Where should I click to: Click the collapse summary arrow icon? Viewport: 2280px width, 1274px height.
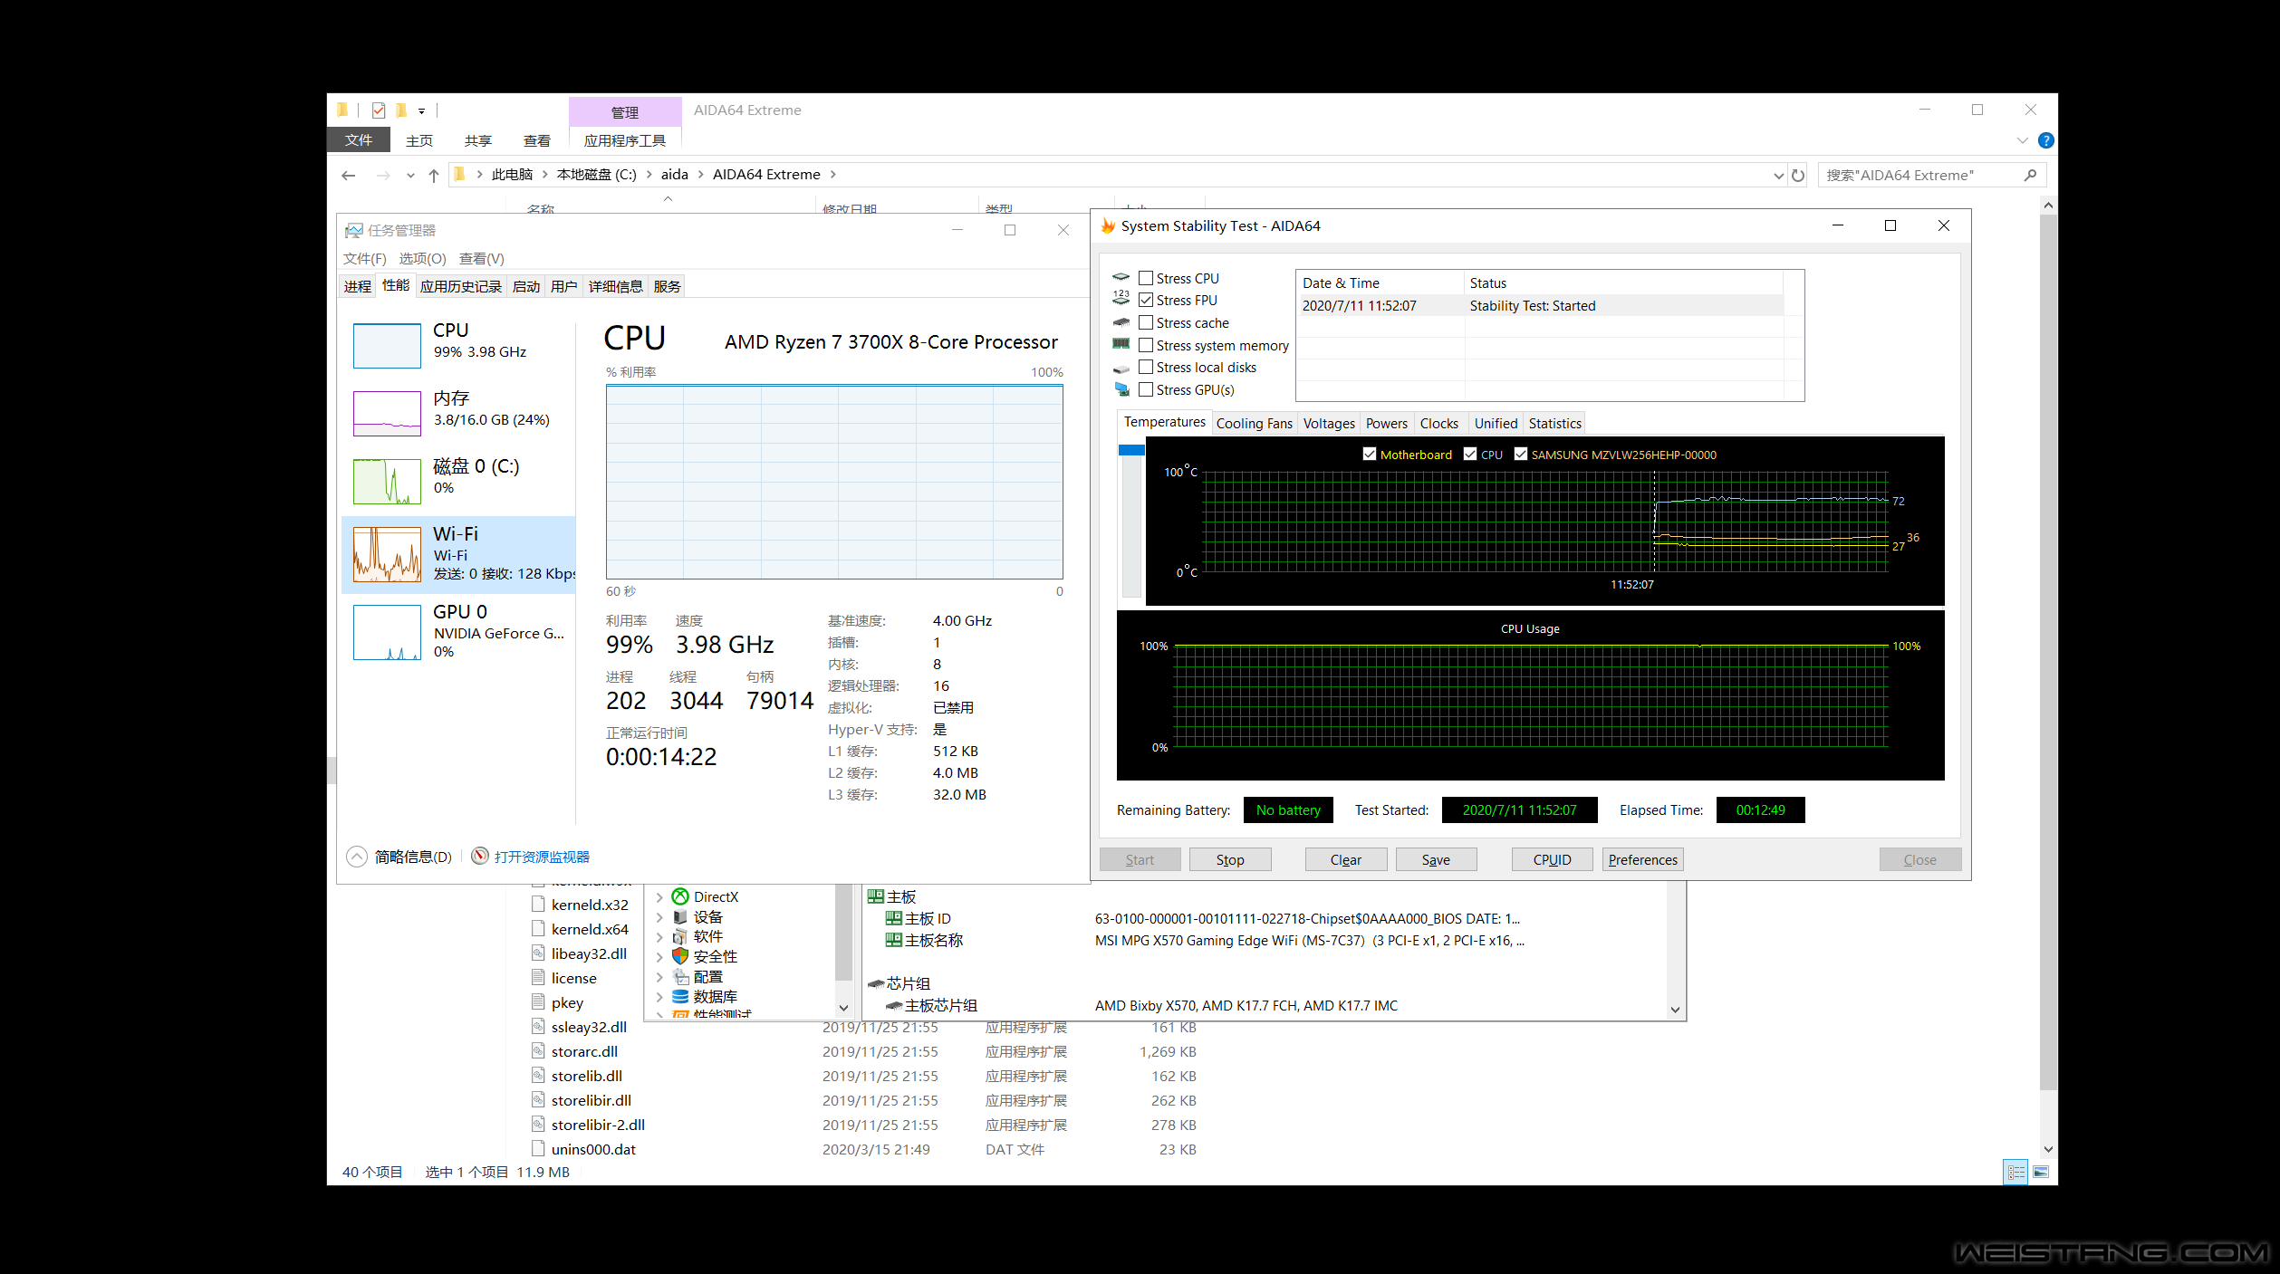[357, 857]
